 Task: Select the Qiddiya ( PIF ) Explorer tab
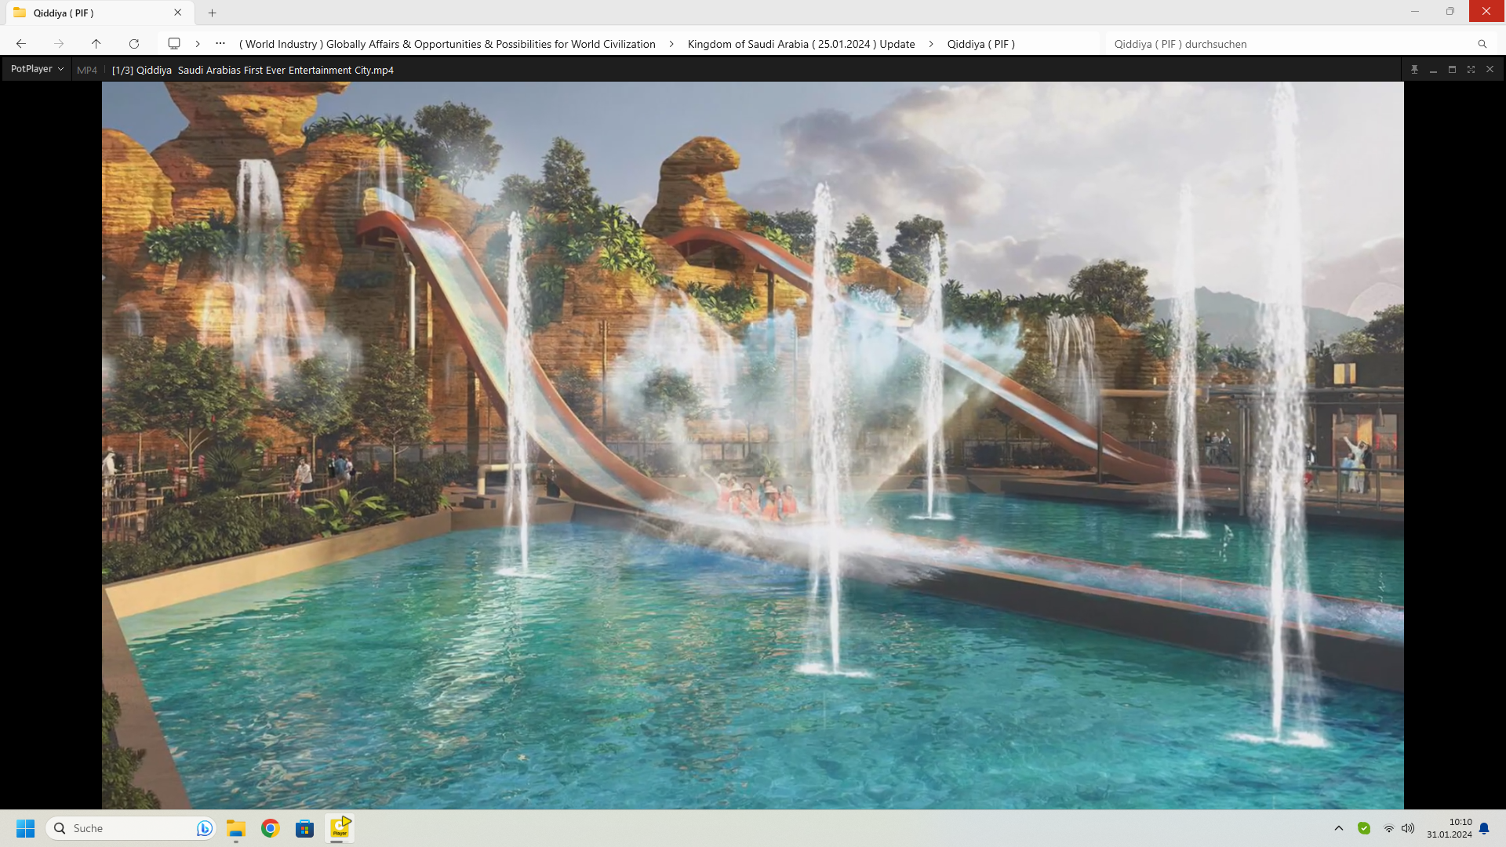tap(98, 13)
